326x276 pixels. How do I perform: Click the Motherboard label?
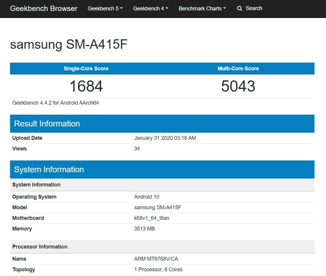(28, 218)
